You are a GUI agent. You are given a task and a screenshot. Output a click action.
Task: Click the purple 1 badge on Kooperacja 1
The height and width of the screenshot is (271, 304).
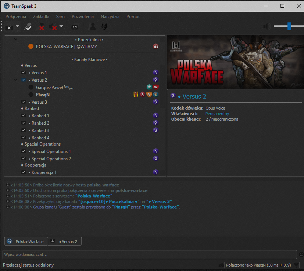coord(156,172)
